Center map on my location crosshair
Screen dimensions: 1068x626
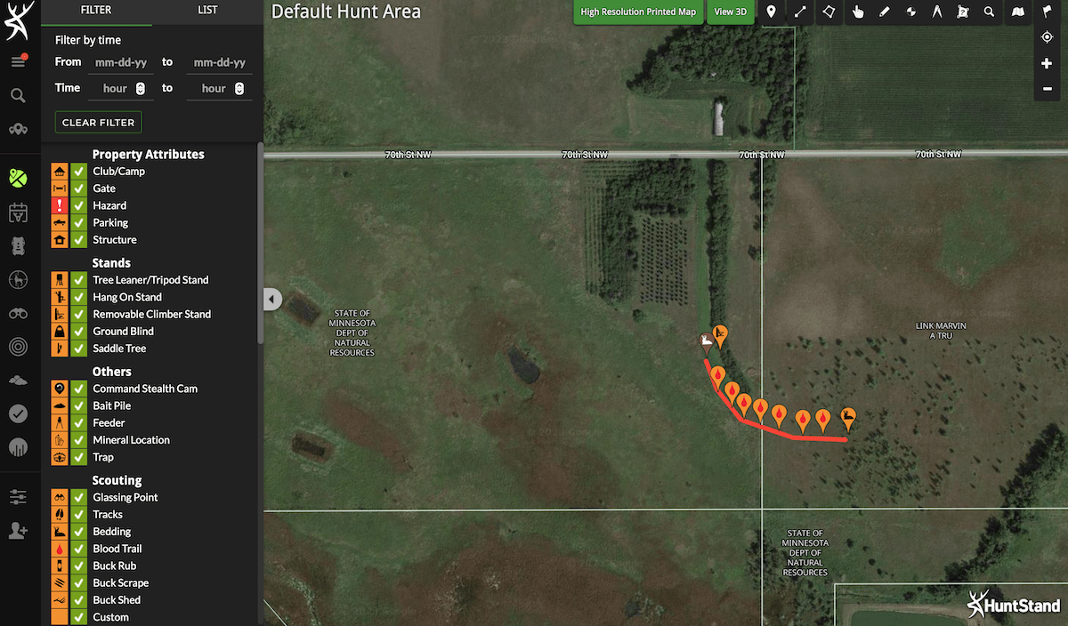1048,37
